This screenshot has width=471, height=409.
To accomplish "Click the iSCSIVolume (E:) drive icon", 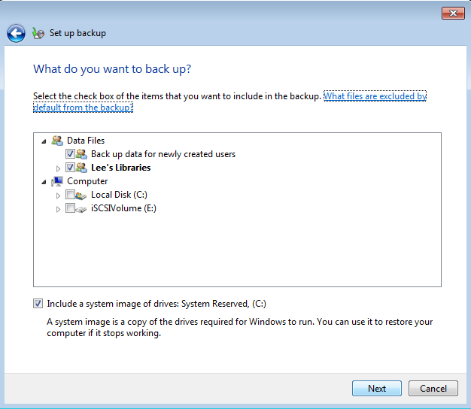I will click(81, 209).
